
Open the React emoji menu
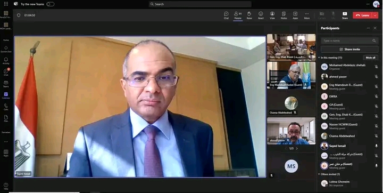tap(261, 15)
